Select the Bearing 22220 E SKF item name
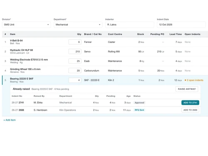 (22, 79)
